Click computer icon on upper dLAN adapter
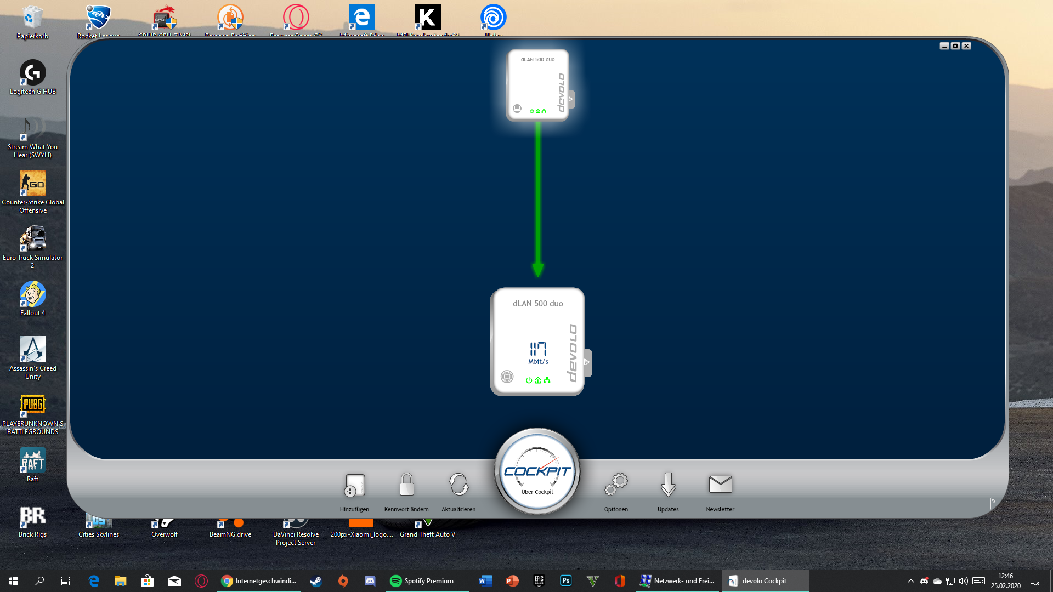The image size is (1053, 592). coord(517,109)
